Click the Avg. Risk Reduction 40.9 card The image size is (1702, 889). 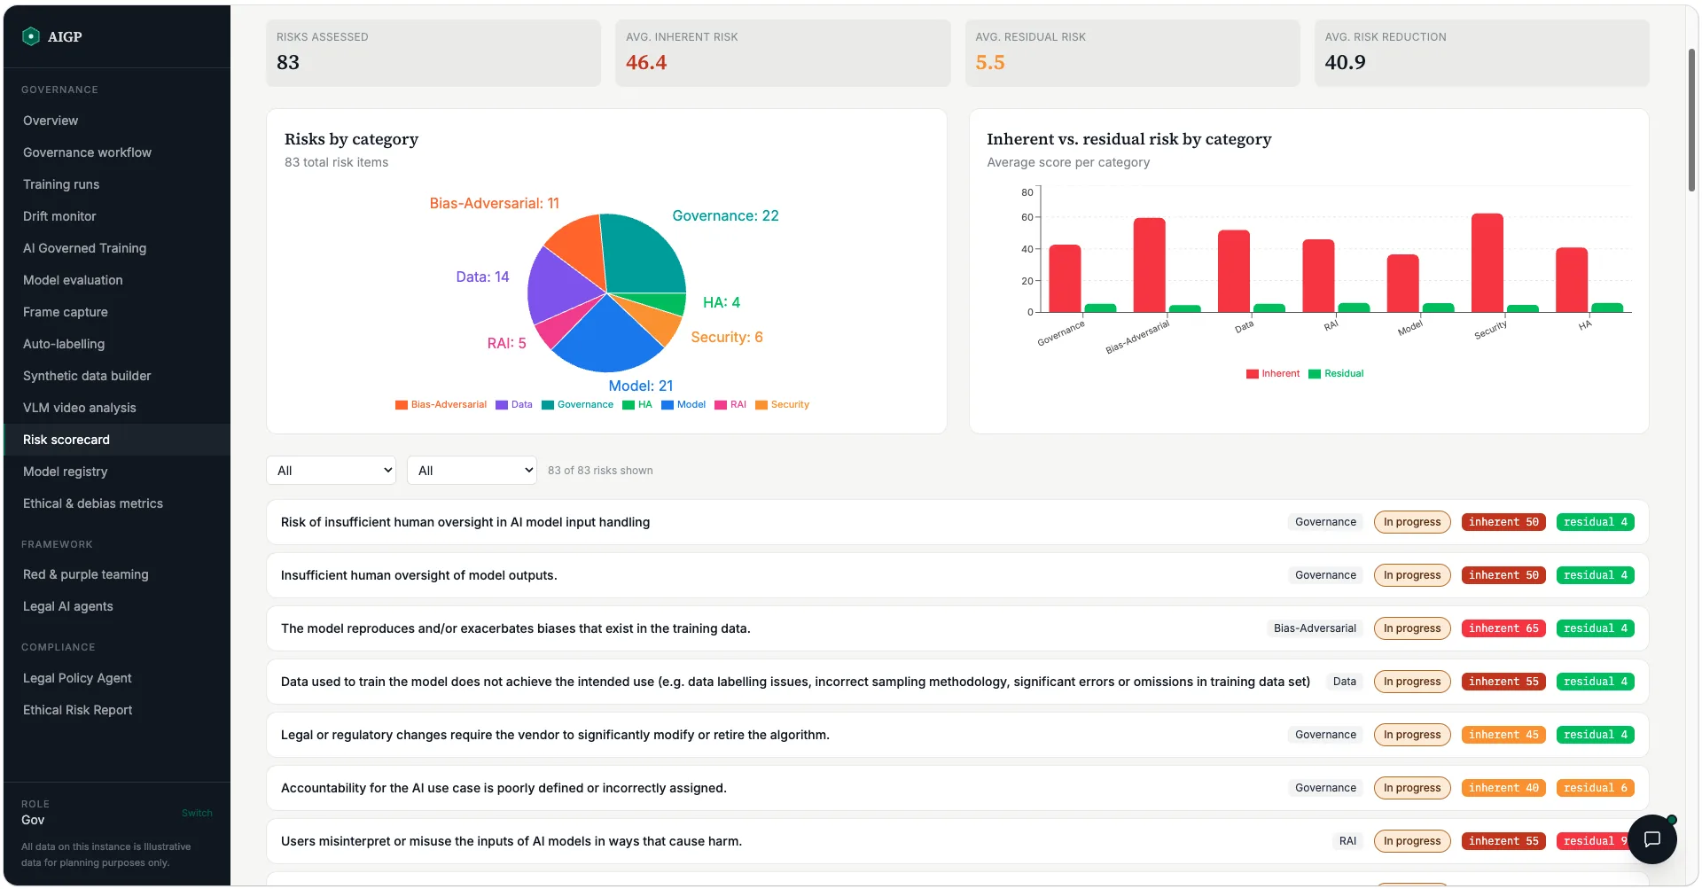pyautogui.click(x=1481, y=53)
